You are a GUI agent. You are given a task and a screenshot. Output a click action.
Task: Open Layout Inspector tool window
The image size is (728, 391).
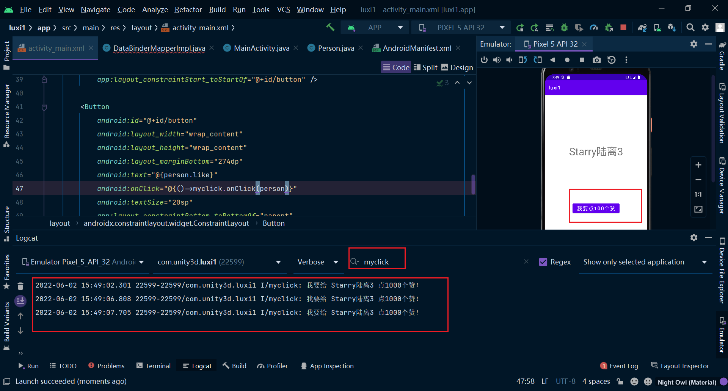680,366
